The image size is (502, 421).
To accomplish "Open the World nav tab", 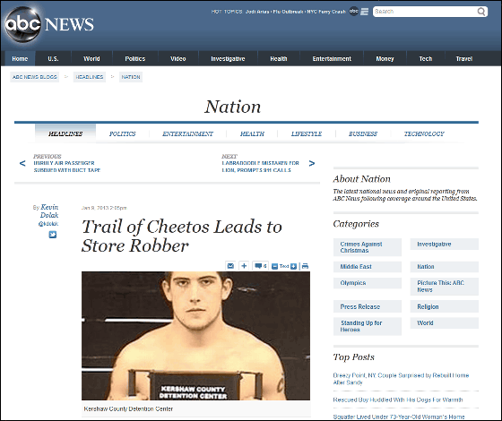I will pyautogui.click(x=91, y=59).
